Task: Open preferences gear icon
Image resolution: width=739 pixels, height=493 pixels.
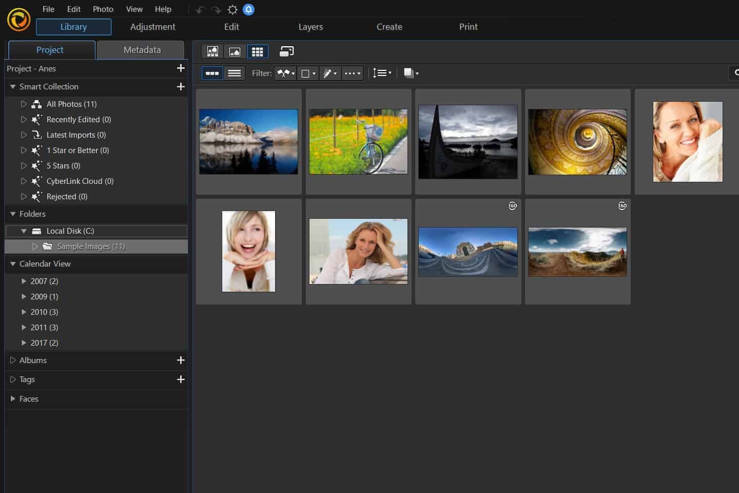Action: (x=232, y=10)
